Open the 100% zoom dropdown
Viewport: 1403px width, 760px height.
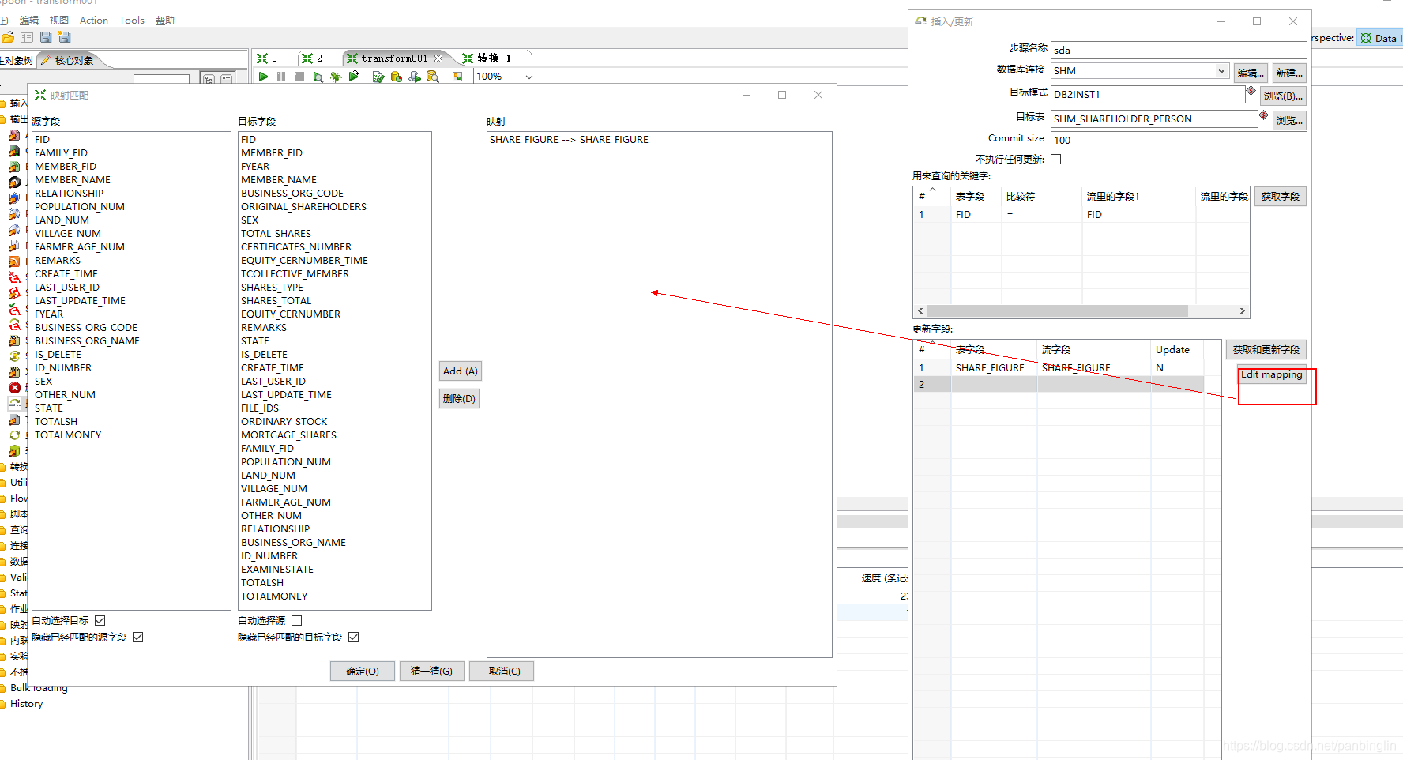click(x=528, y=77)
